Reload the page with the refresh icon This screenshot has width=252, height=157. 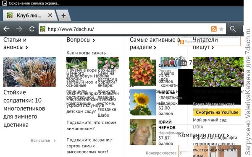pos(32,29)
